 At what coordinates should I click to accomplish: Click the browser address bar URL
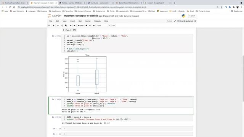(83, 7)
